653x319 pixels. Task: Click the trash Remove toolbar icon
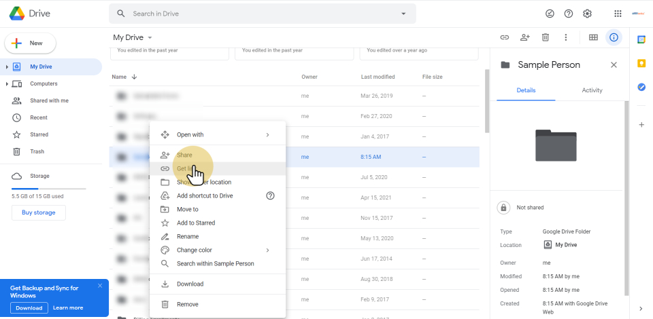tap(546, 37)
